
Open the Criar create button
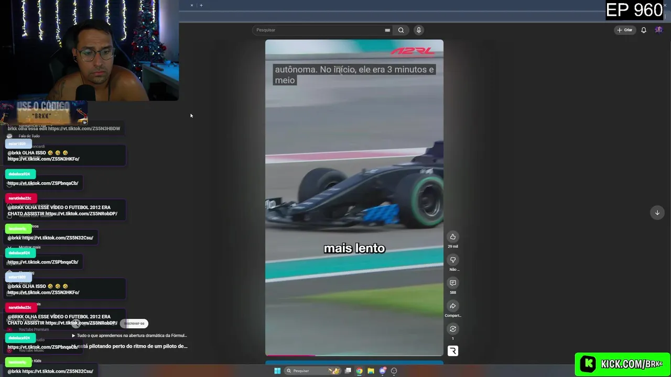pos(625,30)
